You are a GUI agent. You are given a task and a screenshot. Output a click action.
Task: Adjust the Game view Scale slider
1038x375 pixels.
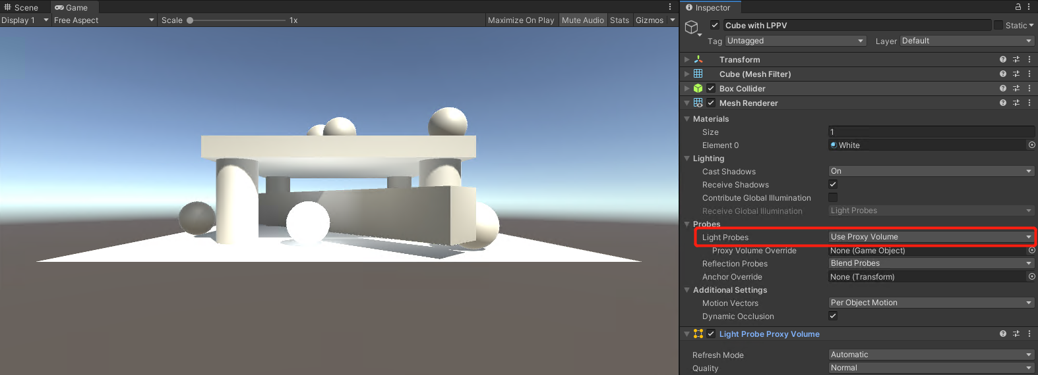click(237, 20)
